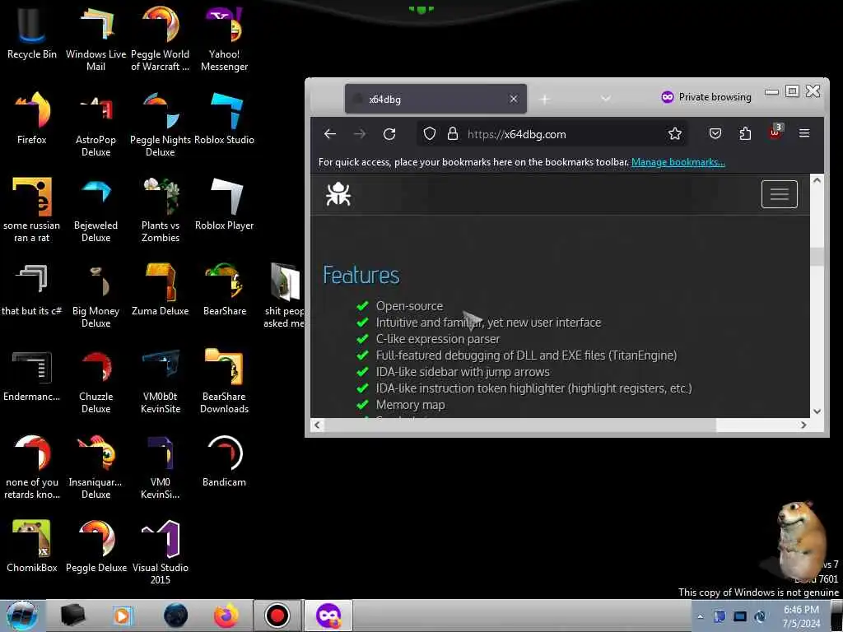The width and height of the screenshot is (843, 632).
Task: Select 'some russian ran a rat' icon
Action: pyautogui.click(x=32, y=210)
